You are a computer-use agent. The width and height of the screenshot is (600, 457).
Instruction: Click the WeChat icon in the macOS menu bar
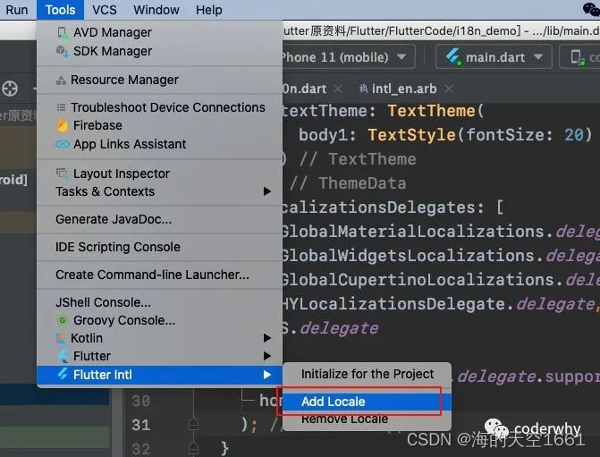[x=591, y=9]
